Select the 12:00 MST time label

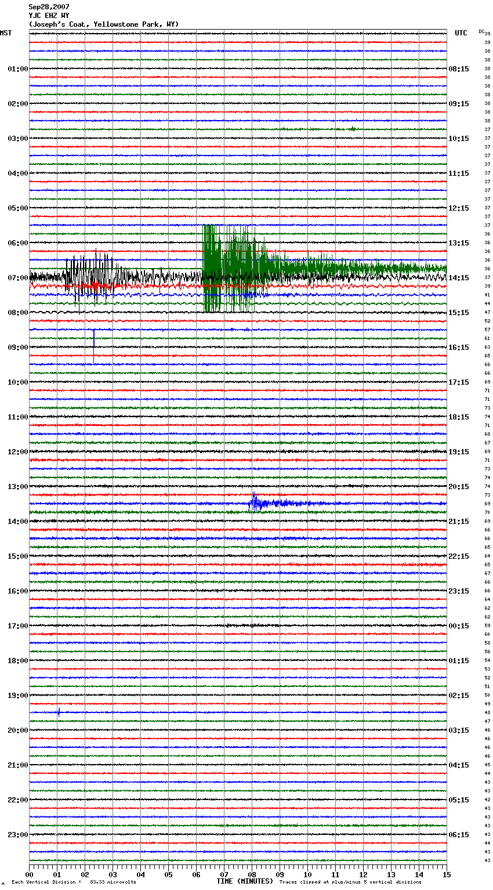coord(18,452)
